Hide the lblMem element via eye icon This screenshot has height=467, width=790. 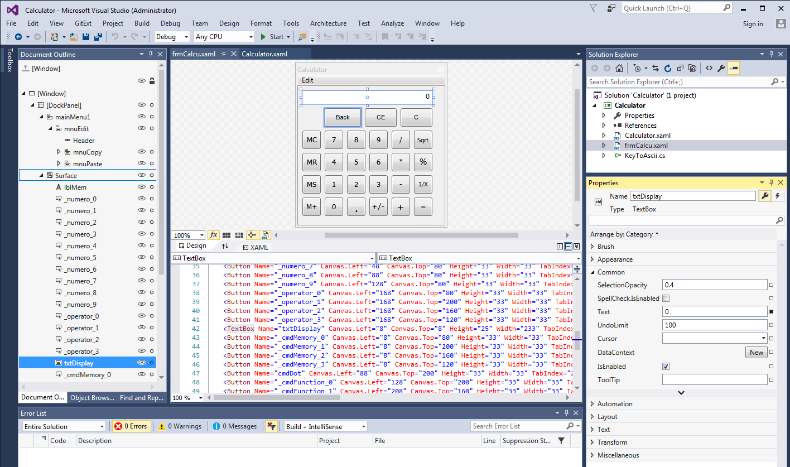(142, 187)
